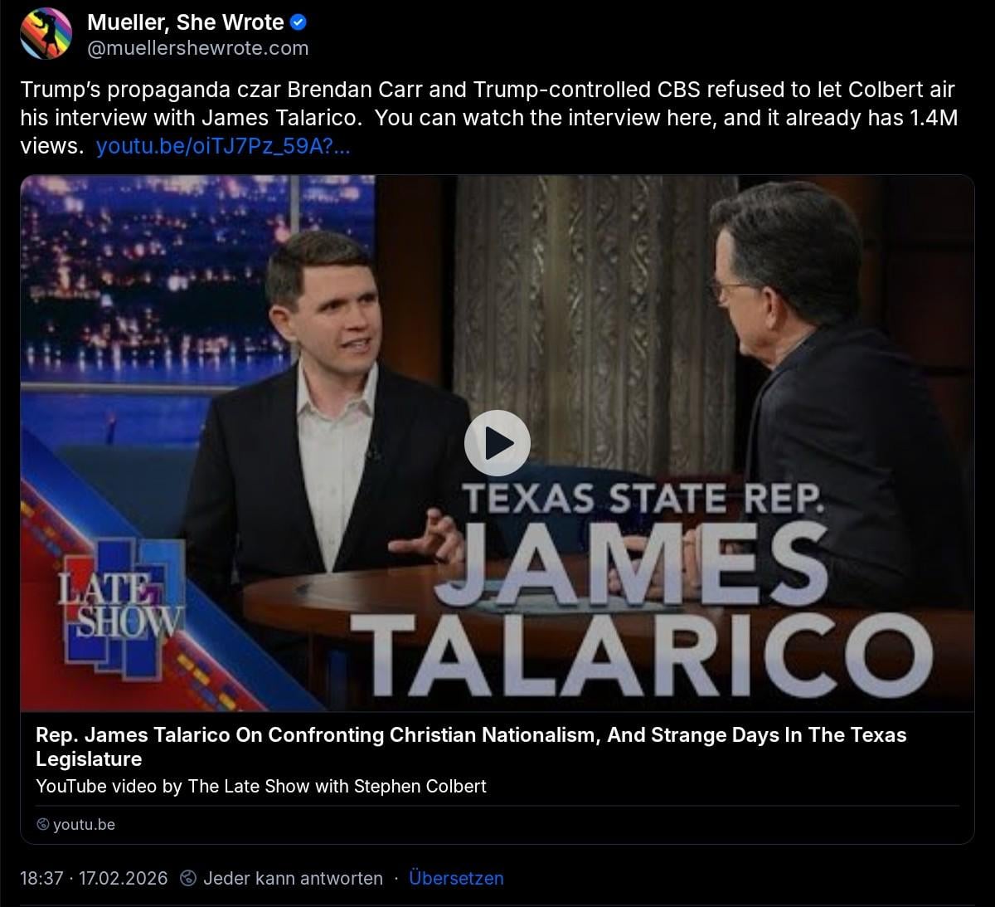Click the post text mentioning Brendan Carr

click(489, 118)
